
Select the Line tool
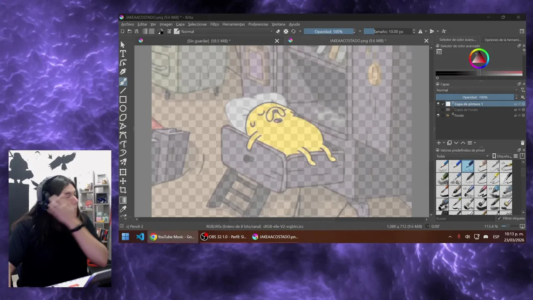point(123,90)
